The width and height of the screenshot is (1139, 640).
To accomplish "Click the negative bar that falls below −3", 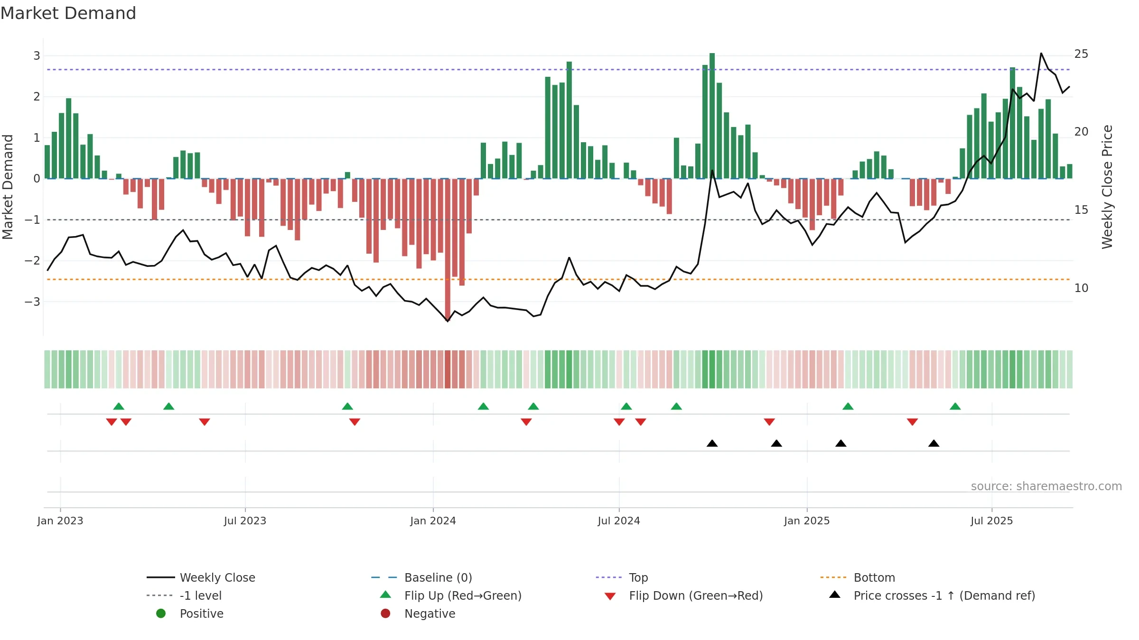I will click(x=448, y=249).
